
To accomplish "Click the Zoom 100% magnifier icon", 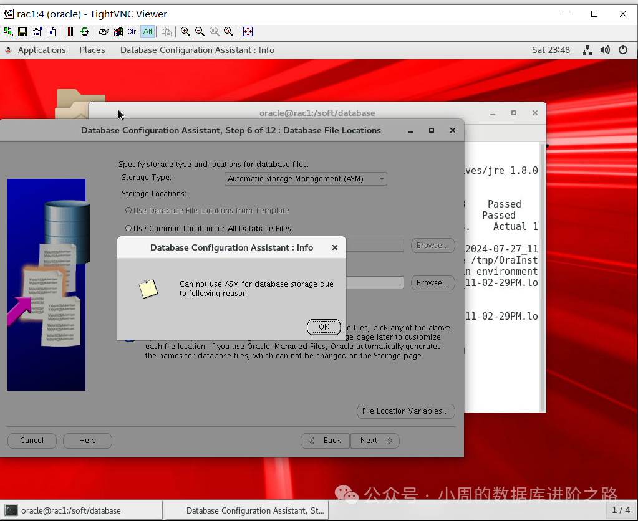I will click(214, 32).
